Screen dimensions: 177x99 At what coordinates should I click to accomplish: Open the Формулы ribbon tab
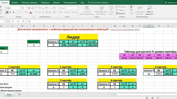pos(45,2)
